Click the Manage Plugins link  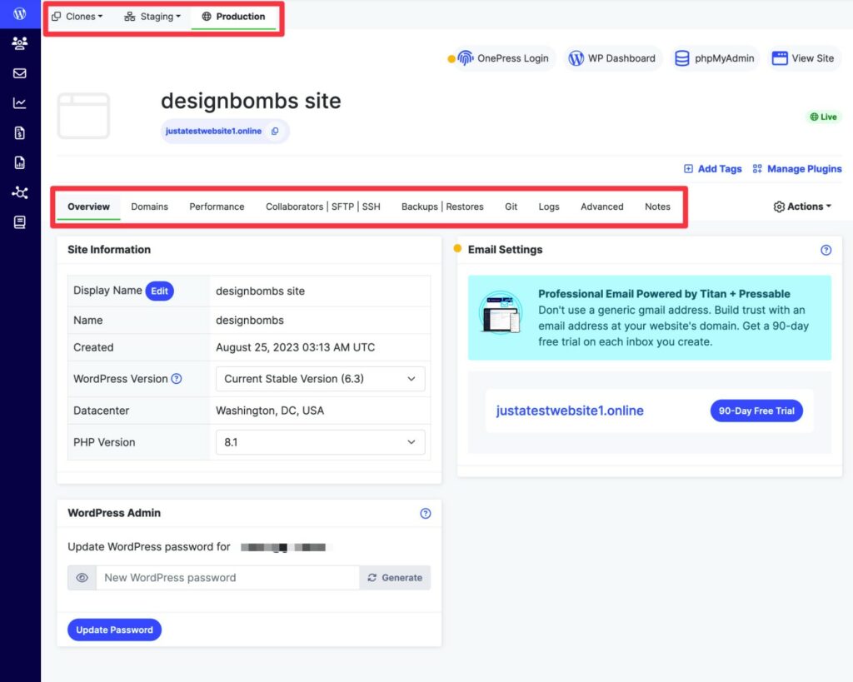[797, 168]
